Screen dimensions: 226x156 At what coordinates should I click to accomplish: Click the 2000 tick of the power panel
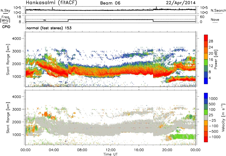pos(17,64)
